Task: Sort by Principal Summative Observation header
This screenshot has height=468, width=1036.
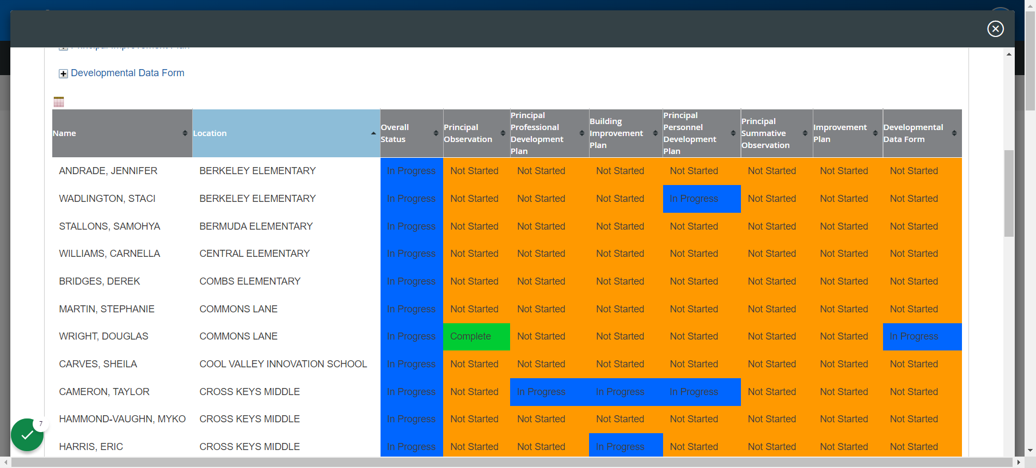Action: pyautogui.click(x=777, y=133)
